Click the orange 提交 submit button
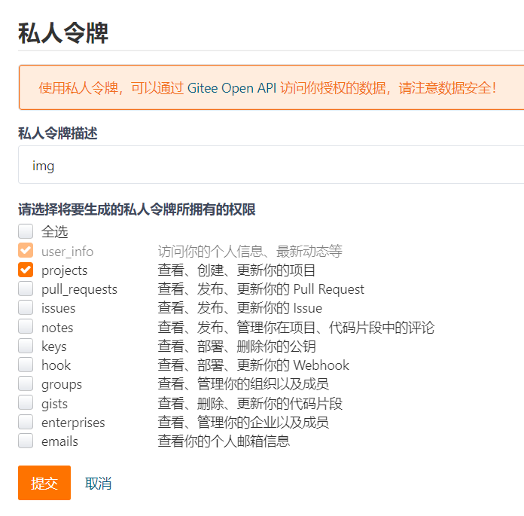 click(44, 483)
